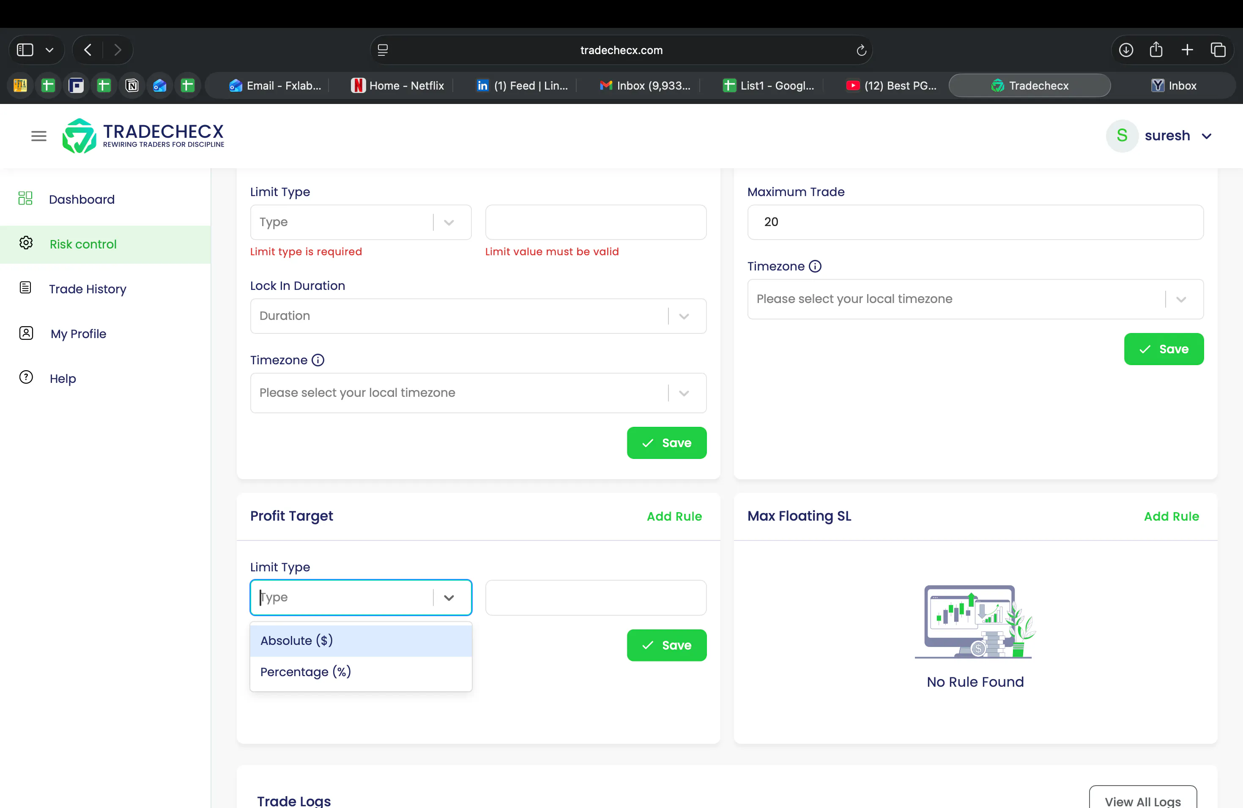Switch to List1 - Google Sheets tab
Screen dimensions: 1243x808
tap(768, 86)
